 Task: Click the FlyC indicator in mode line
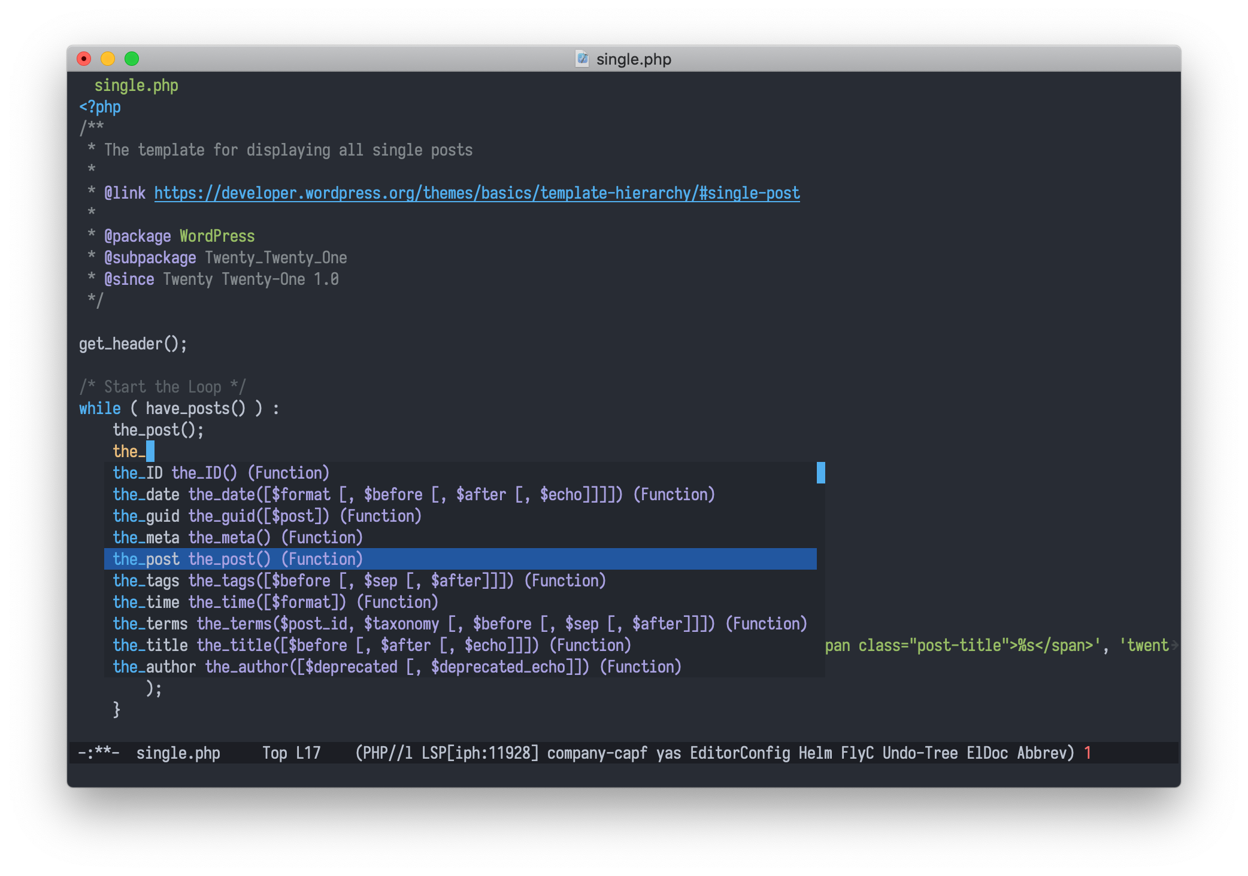point(857,753)
